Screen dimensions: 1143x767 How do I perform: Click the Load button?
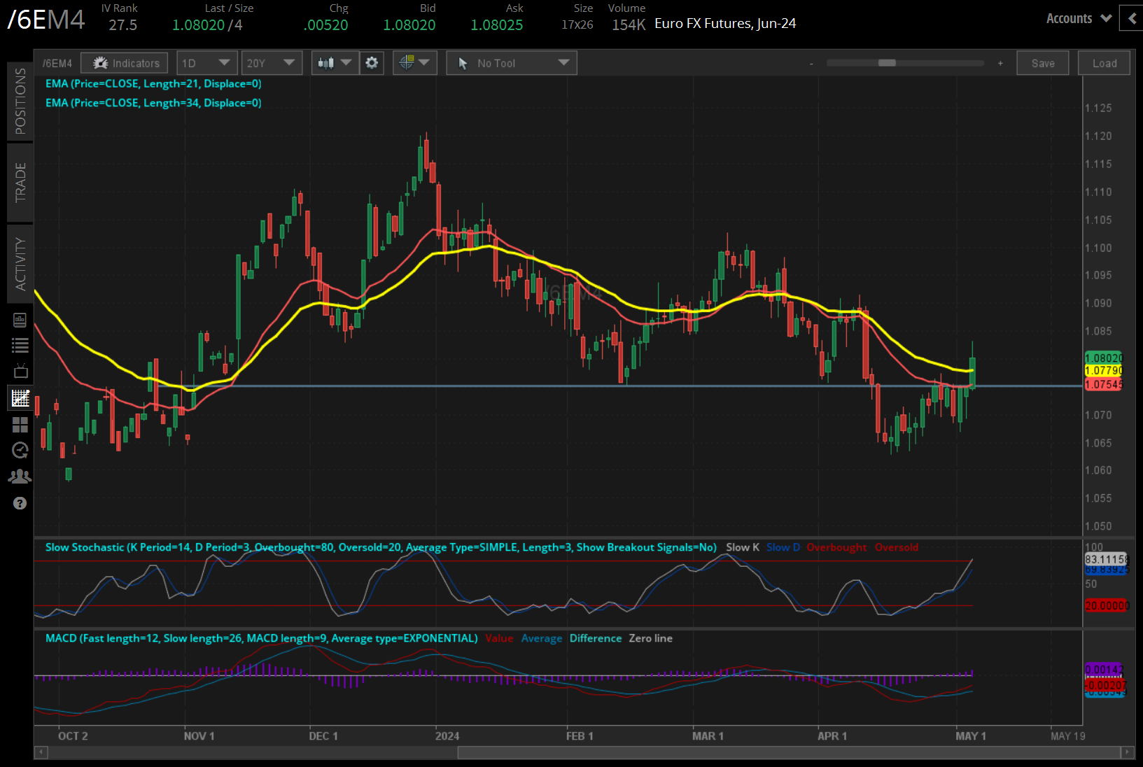click(1104, 62)
